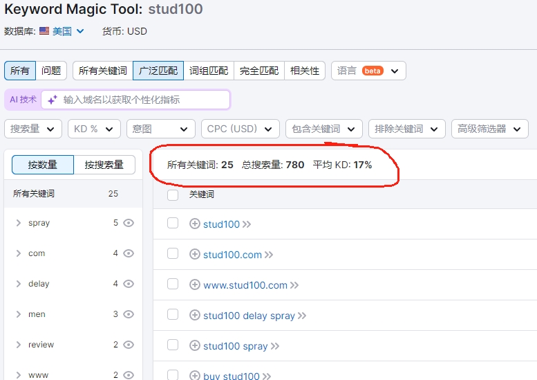Screen dimensions: 537x380
Task: Expand the review keyword group
Action: coord(19,345)
